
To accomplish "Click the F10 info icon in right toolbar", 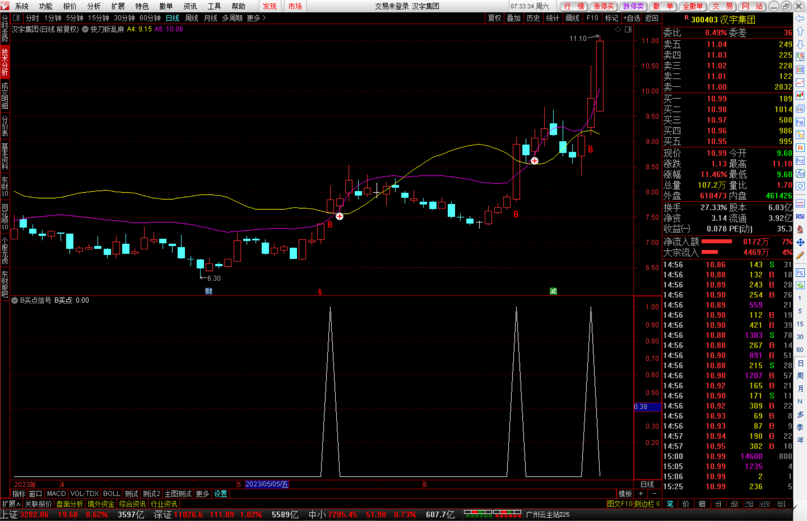I will pos(800,122).
